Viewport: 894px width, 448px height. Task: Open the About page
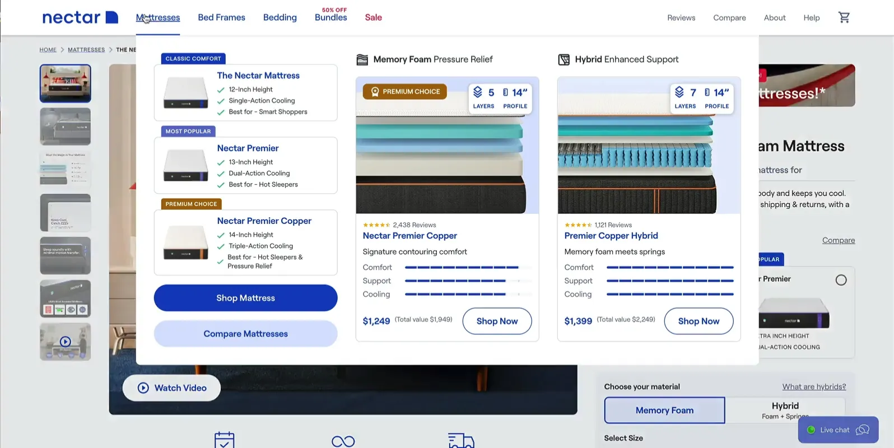point(775,18)
